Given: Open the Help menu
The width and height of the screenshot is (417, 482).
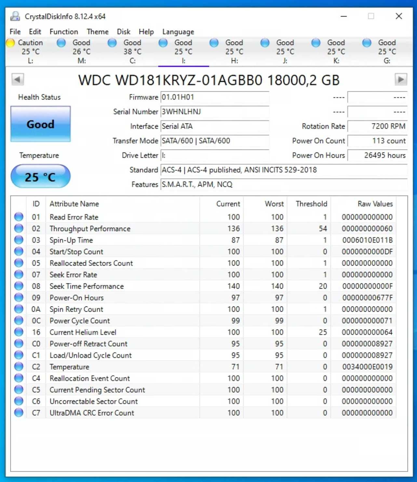Looking at the screenshot, I should click(146, 32).
